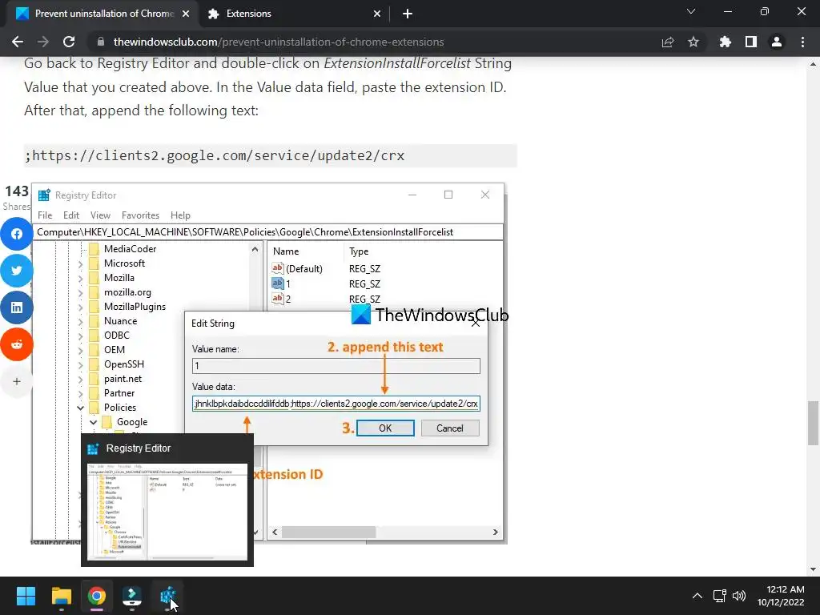Image resolution: width=820 pixels, height=615 pixels.
Task: Open the volume tray icon
Action: (x=739, y=596)
